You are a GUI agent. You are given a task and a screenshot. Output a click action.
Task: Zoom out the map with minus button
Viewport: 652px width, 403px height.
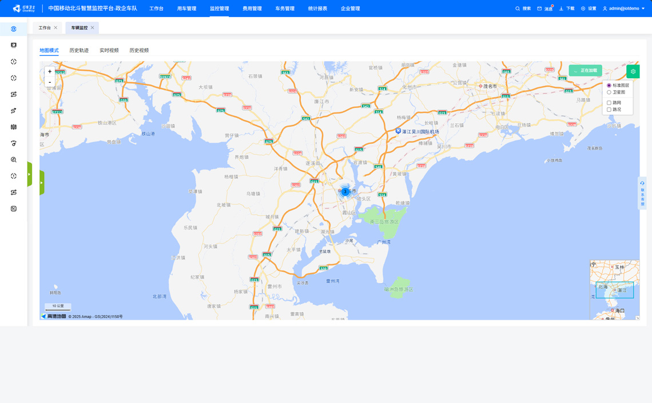[50, 82]
